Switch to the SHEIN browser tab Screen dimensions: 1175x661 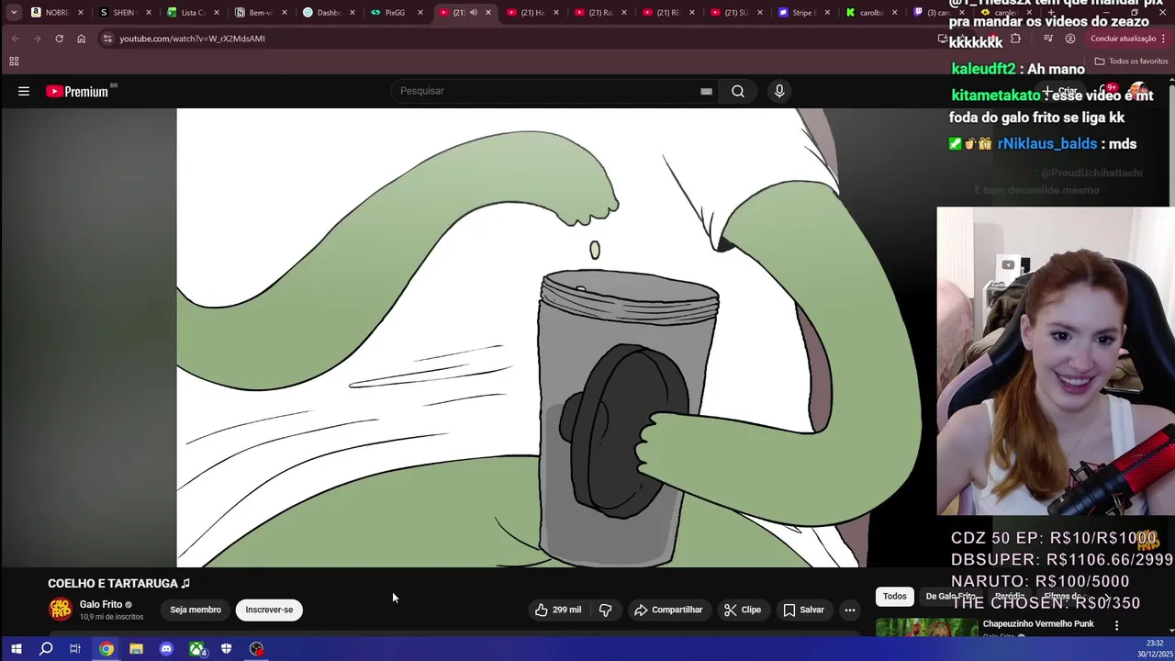pyautogui.click(x=125, y=13)
